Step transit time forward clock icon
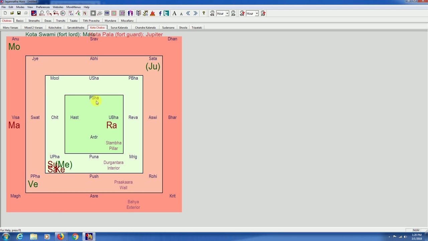Viewport: 428px width, 241px height. click(x=263, y=13)
